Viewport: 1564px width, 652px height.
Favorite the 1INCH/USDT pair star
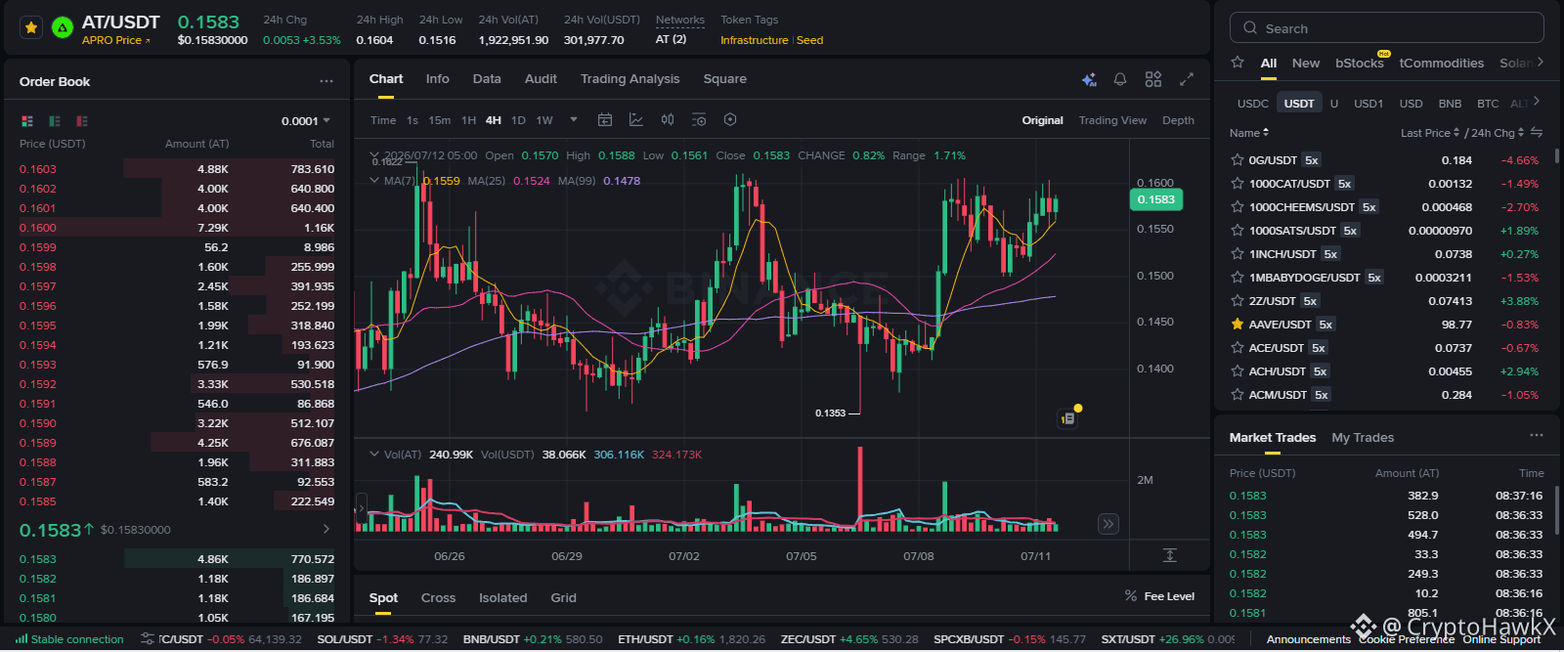pos(1238,254)
